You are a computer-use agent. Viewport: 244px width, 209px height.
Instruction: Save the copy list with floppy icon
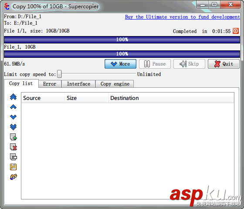tap(13, 167)
